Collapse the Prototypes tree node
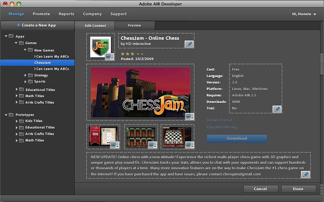 tap(6, 114)
